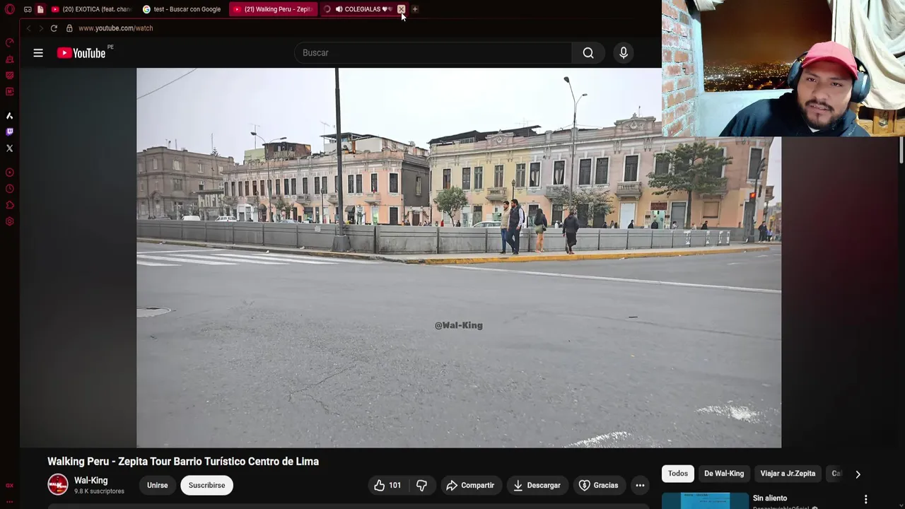Open the M-labeled icon in Opera sidebar
Screen dimensions: 905x509
point(9,92)
